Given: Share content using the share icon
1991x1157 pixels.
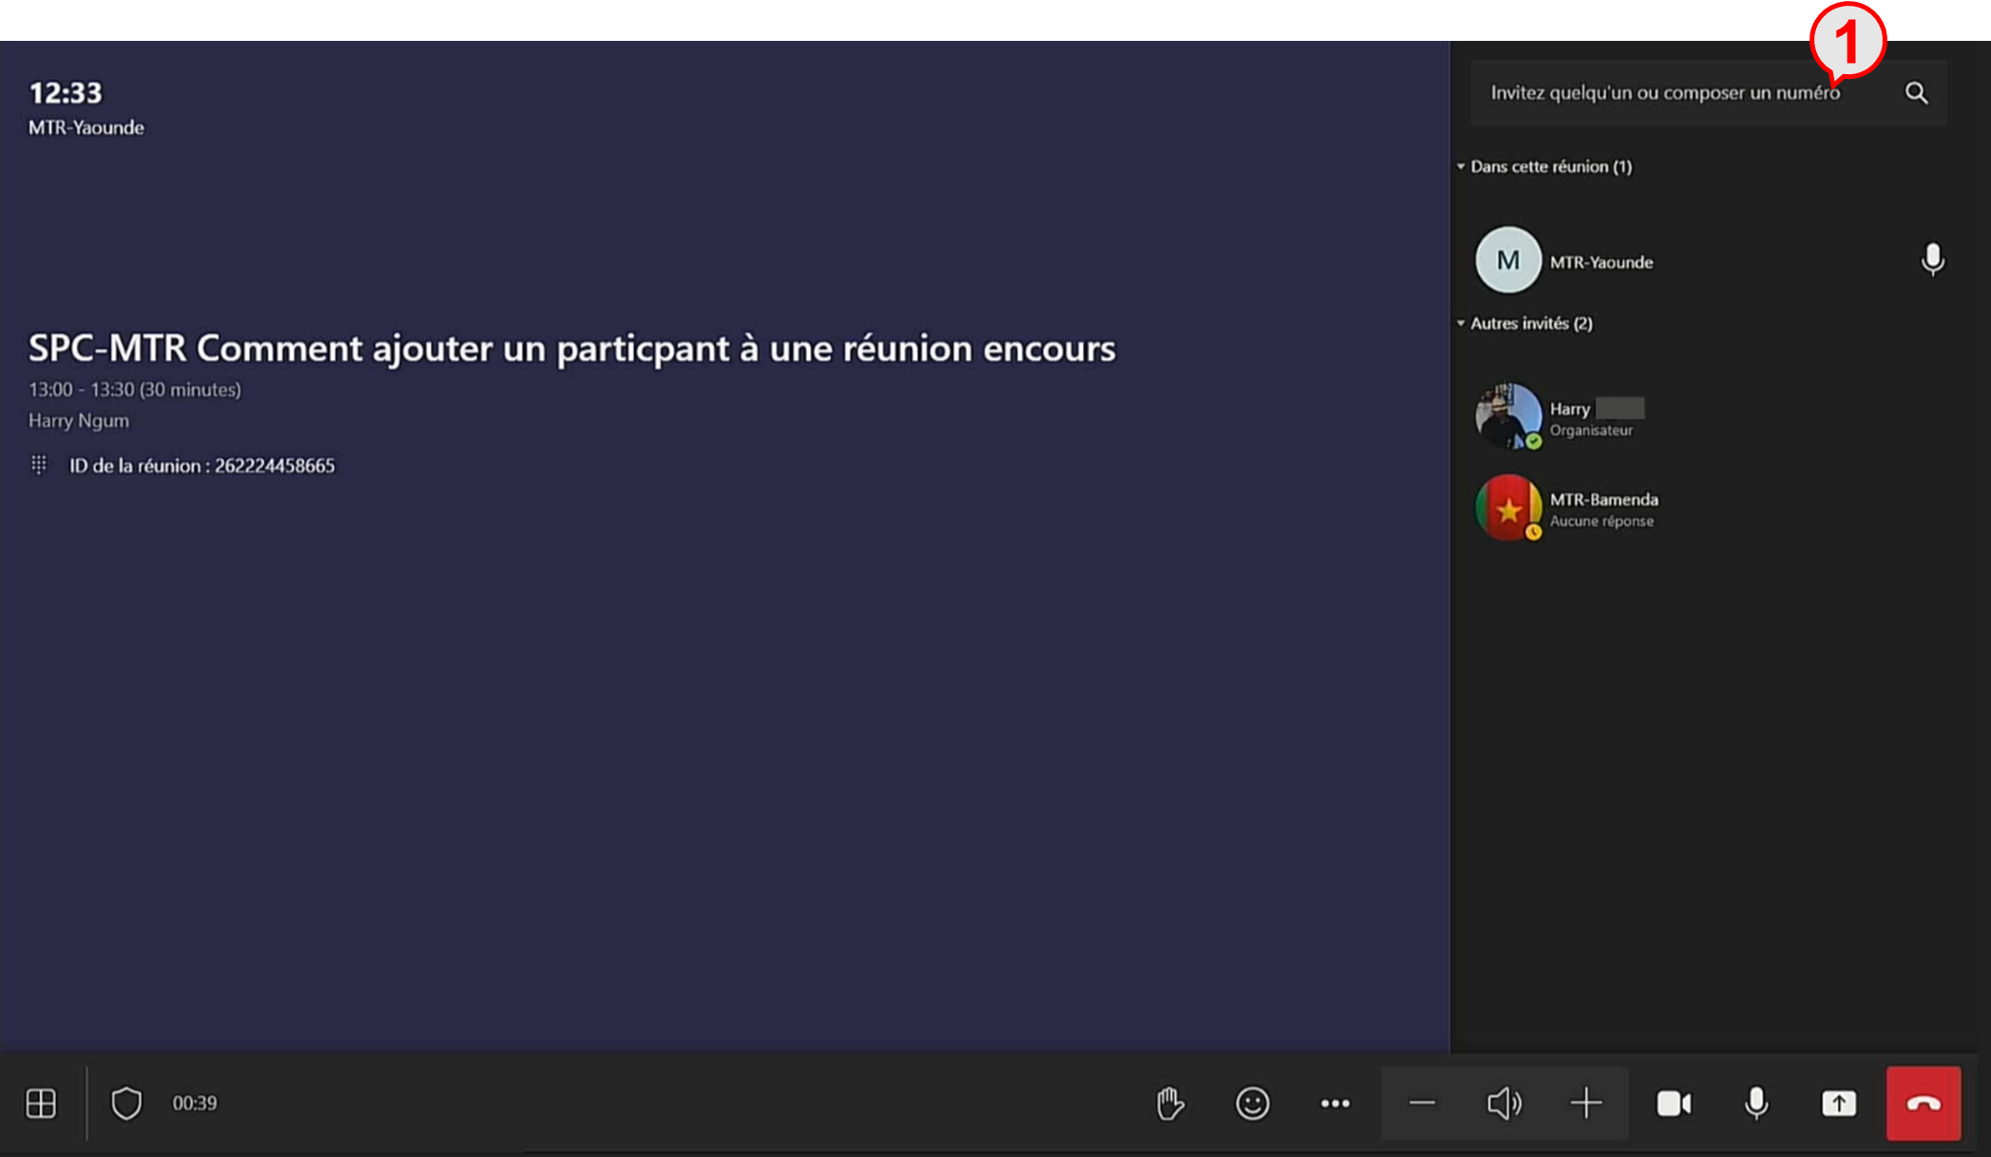Looking at the screenshot, I should coord(1839,1103).
